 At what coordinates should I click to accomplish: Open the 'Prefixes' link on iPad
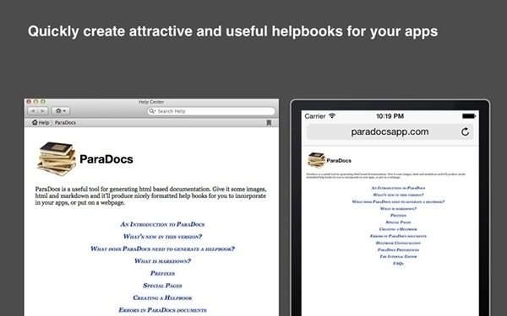pyautogui.click(x=398, y=216)
